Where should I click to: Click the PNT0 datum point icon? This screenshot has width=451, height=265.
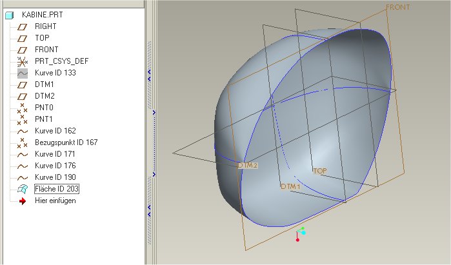(x=22, y=108)
